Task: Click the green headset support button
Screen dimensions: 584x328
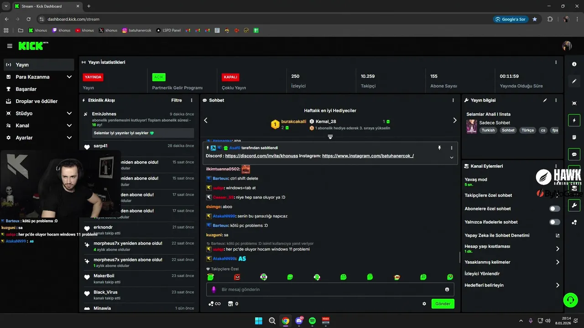Action: click(570, 300)
